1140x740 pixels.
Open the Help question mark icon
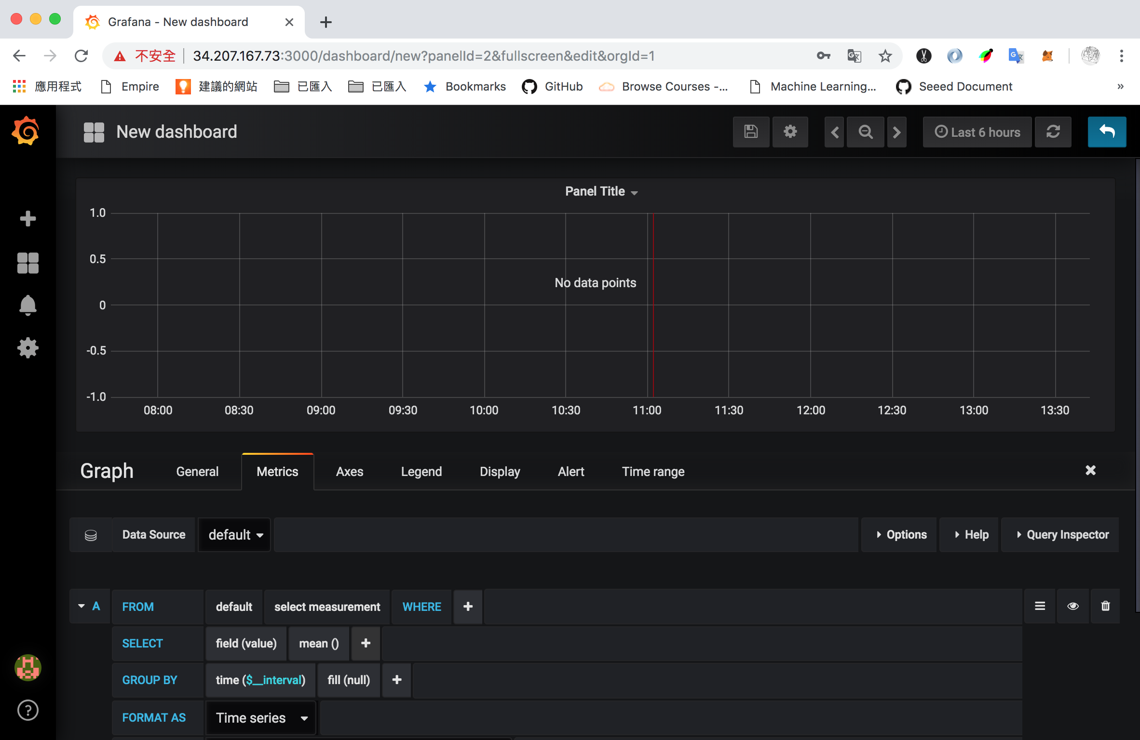(27, 710)
